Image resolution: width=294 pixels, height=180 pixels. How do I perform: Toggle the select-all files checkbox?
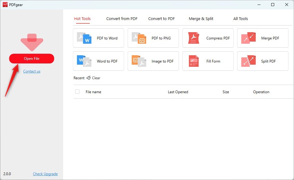click(x=77, y=92)
